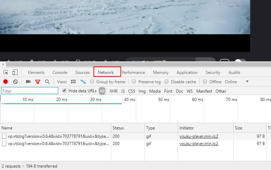Switch to the Performance tab
The height and width of the screenshot is (170, 271).
coord(133,73)
